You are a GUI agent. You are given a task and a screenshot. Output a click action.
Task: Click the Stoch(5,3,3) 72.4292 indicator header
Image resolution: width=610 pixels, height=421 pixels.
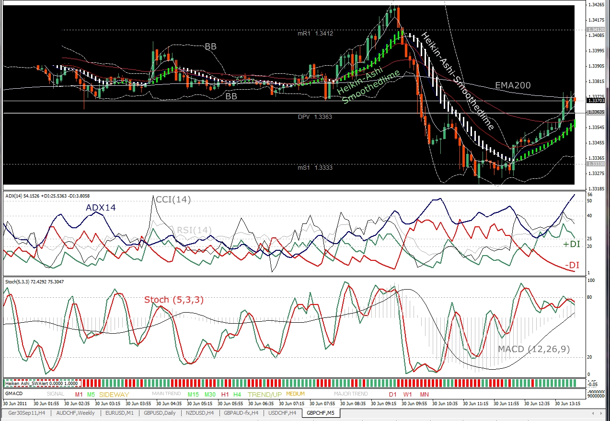tap(35, 281)
